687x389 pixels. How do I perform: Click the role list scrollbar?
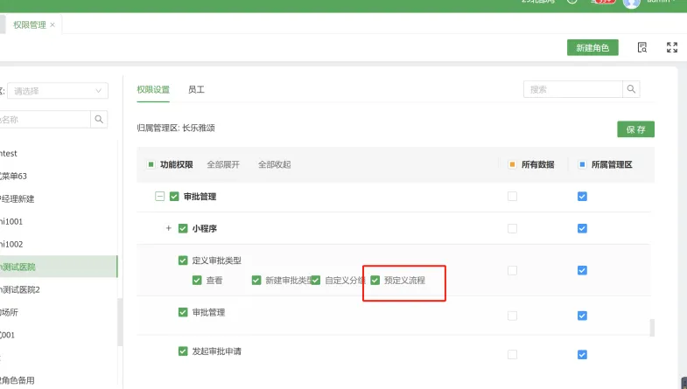119,322
